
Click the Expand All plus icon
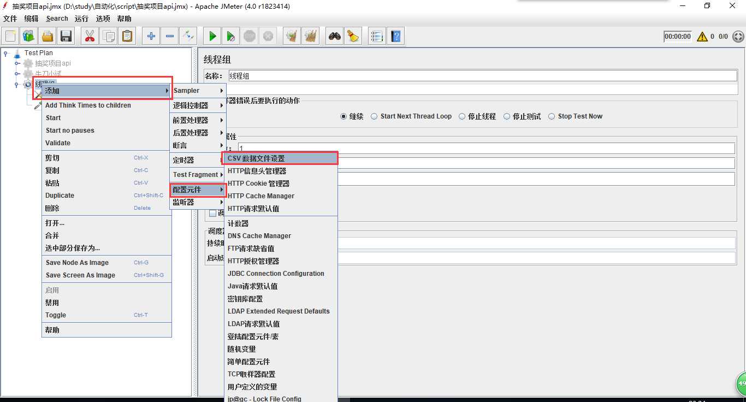(x=151, y=37)
